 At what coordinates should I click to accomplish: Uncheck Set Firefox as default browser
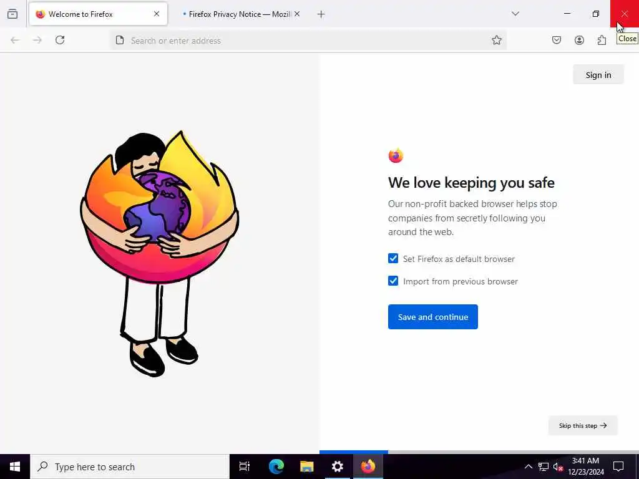pos(393,258)
